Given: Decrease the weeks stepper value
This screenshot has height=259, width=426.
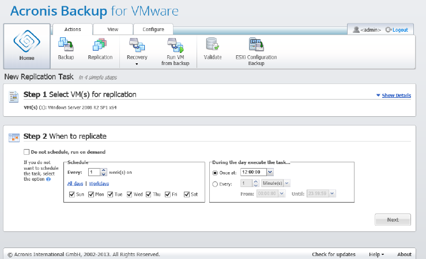Looking at the screenshot, I should [x=104, y=174].
